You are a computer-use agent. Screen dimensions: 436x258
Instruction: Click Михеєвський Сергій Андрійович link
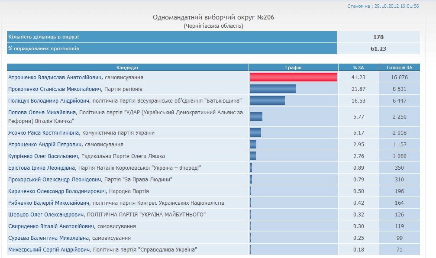50,250
